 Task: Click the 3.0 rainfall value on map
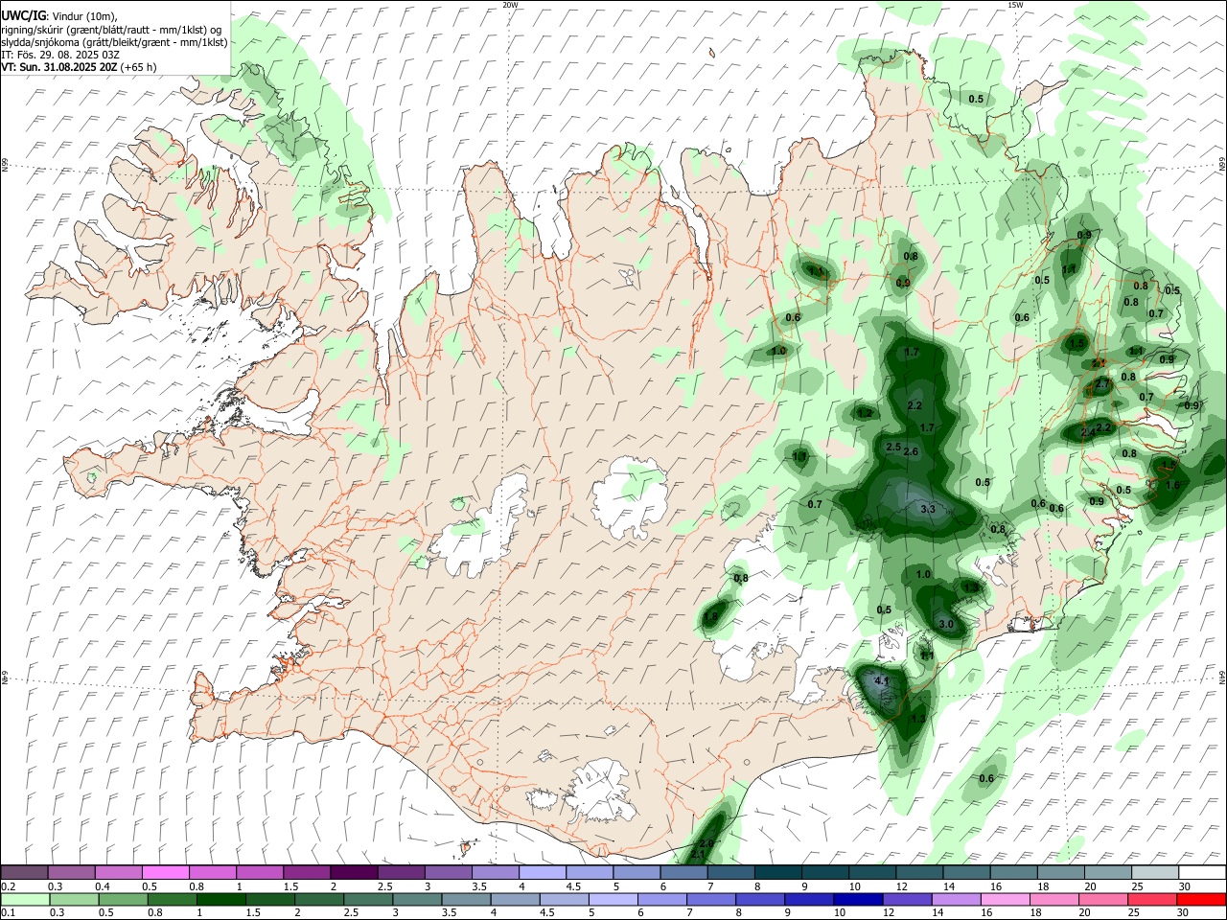(x=946, y=624)
